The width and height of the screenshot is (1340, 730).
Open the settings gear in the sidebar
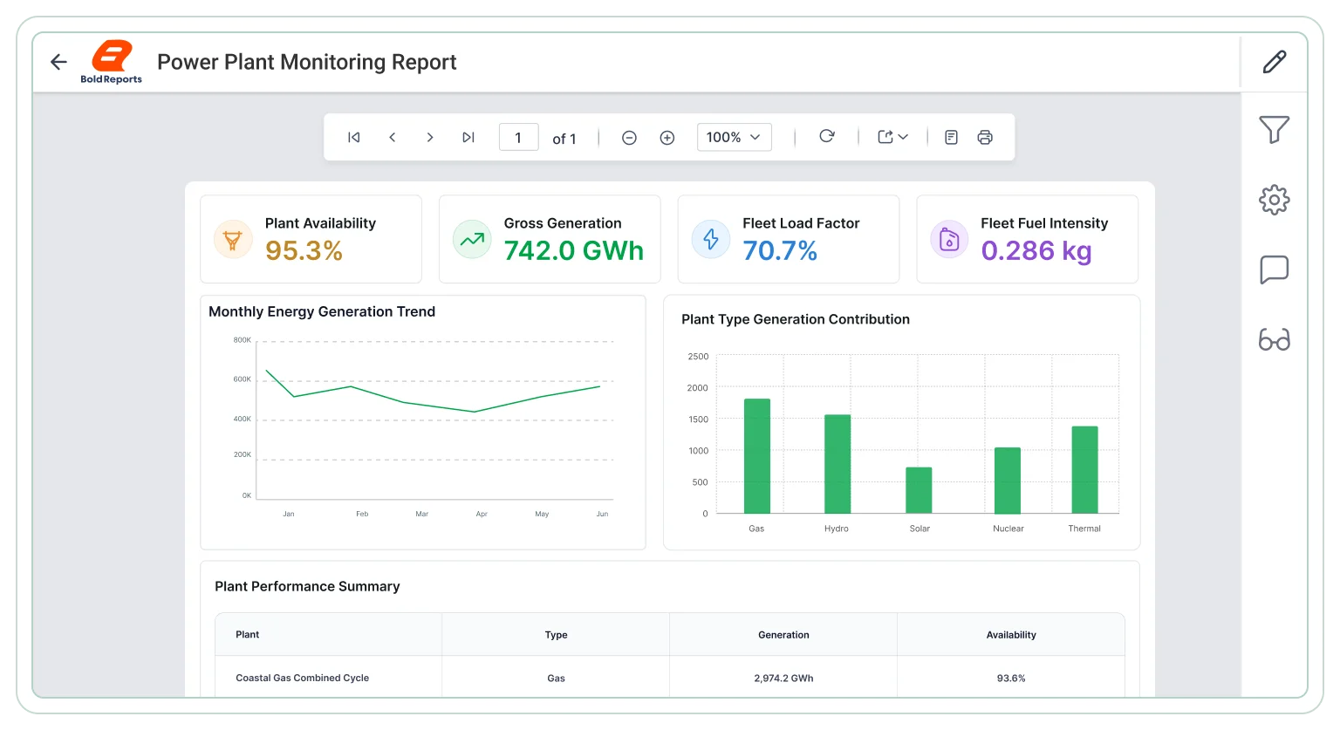[x=1275, y=200]
